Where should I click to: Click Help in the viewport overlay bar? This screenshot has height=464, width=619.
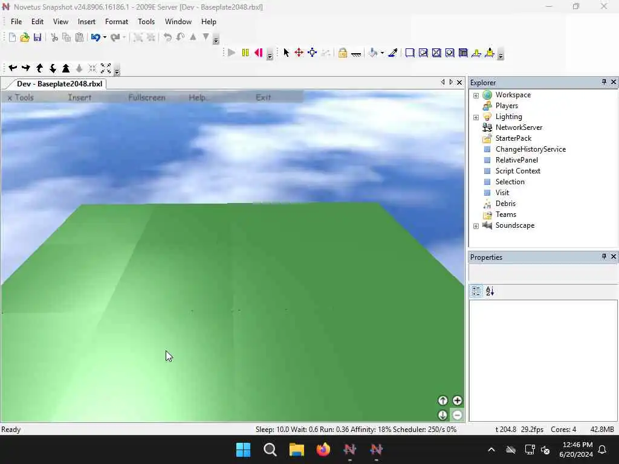coord(198,97)
